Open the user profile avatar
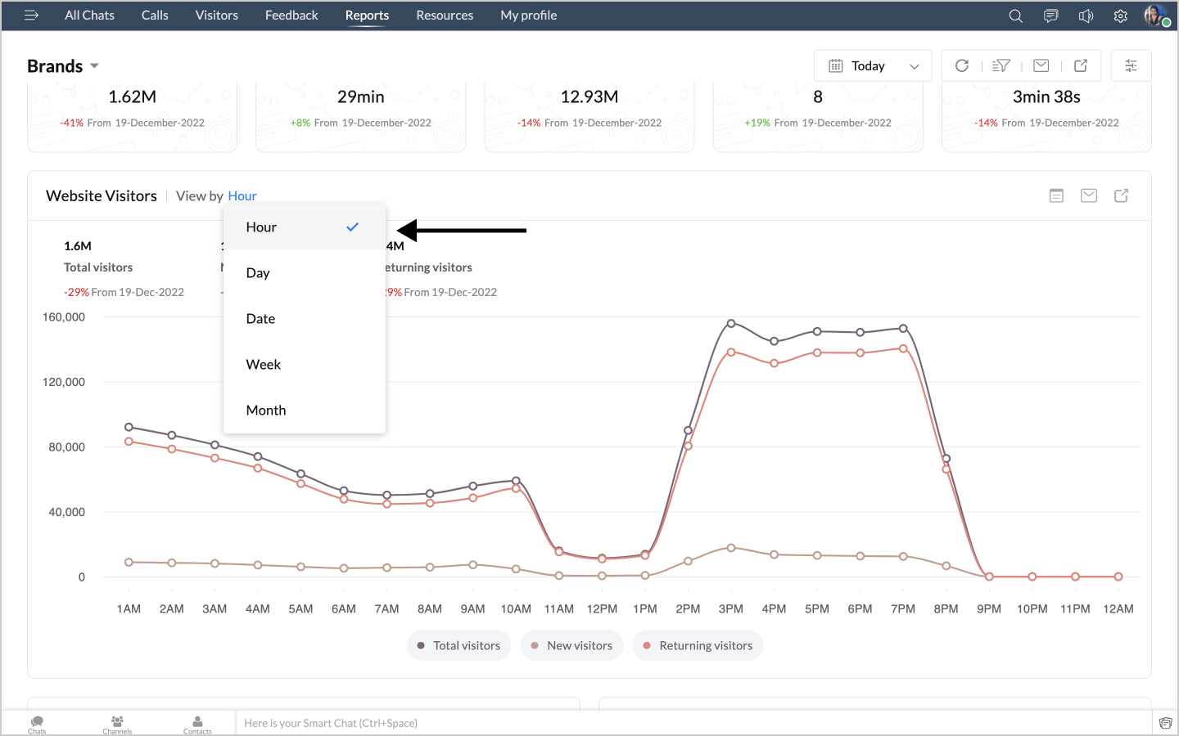 click(x=1155, y=16)
